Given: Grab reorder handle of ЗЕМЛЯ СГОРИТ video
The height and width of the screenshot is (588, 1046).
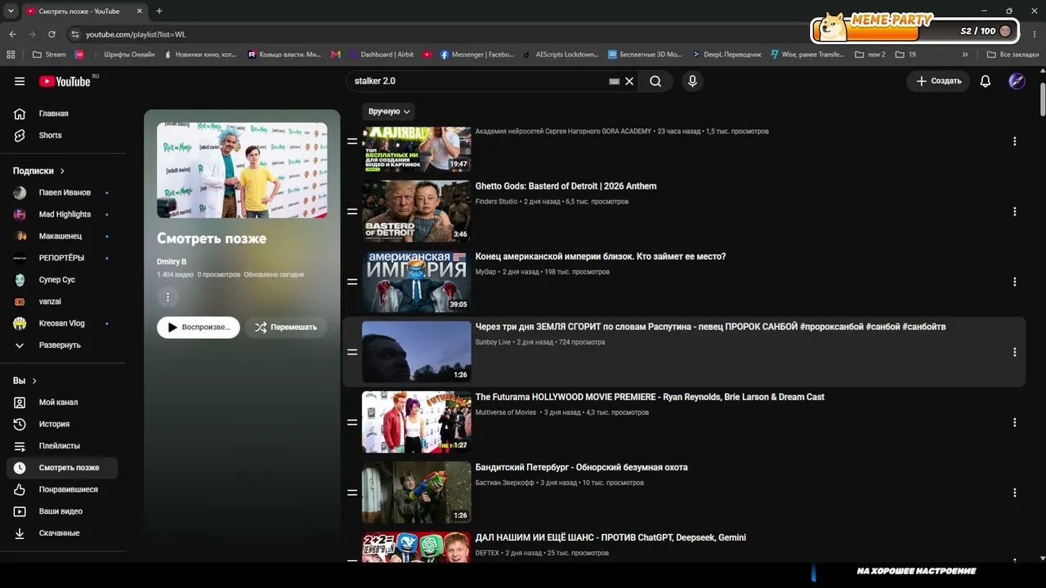Looking at the screenshot, I should click(x=352, y=352).
